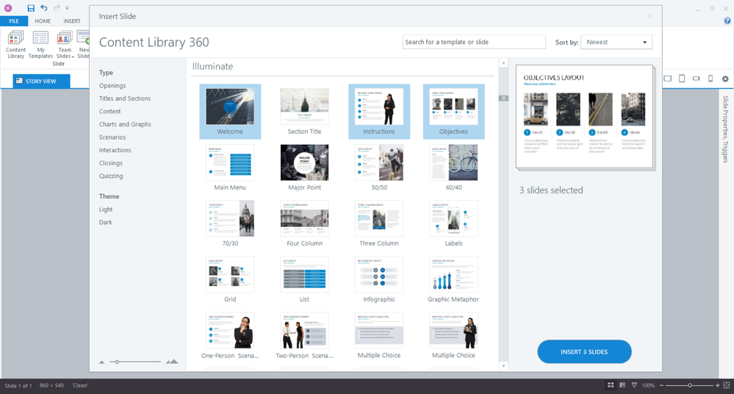Click the Objectives Layout preview image
The width and height of the screenshot is (734, 394).
pos(585,117)
